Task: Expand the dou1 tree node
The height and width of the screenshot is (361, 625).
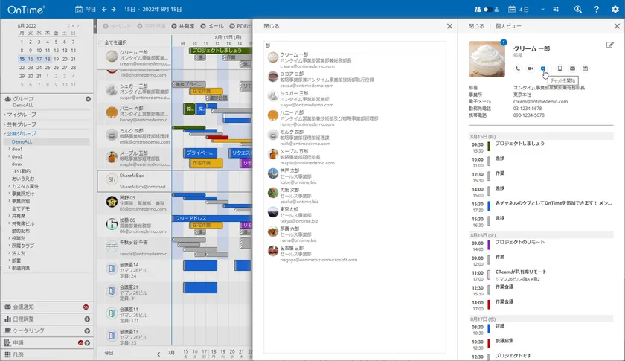Action: coord(10,149)
